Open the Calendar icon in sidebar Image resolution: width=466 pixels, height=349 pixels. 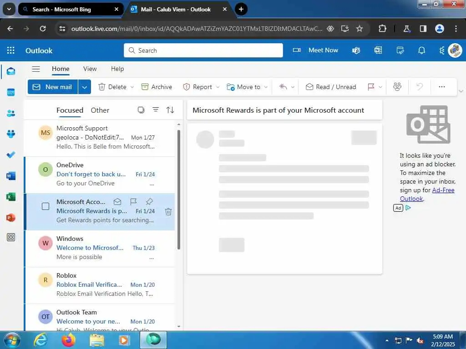pos(11,92)
